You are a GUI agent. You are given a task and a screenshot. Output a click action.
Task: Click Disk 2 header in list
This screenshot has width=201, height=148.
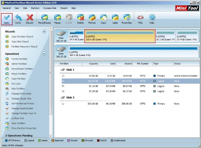point(68,98)
